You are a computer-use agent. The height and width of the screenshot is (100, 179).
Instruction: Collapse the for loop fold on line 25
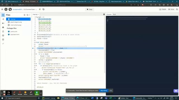click(36, 64)
